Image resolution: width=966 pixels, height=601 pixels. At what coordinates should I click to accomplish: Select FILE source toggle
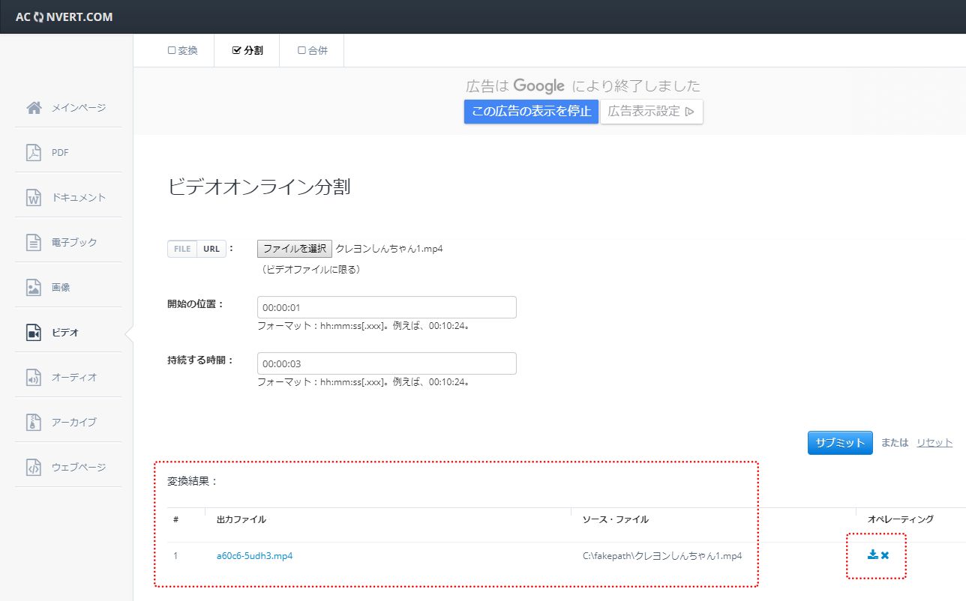click(182, 249)
